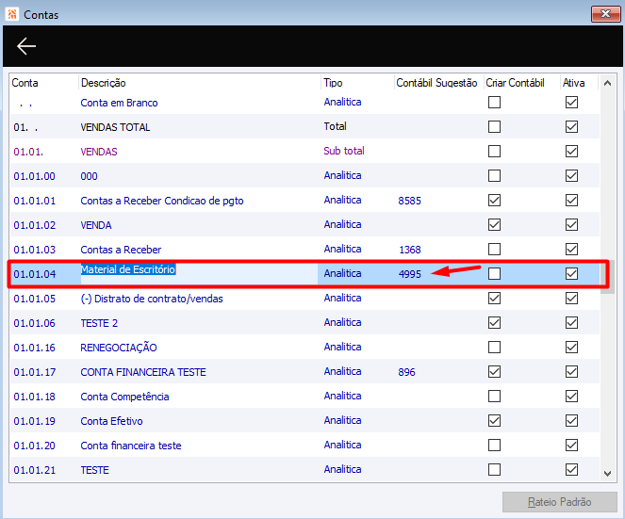This screenshot has width=625, height=519.
Task: Uncheck Criar Contábil for Conta Efetivo
Action: pos(494,421)
